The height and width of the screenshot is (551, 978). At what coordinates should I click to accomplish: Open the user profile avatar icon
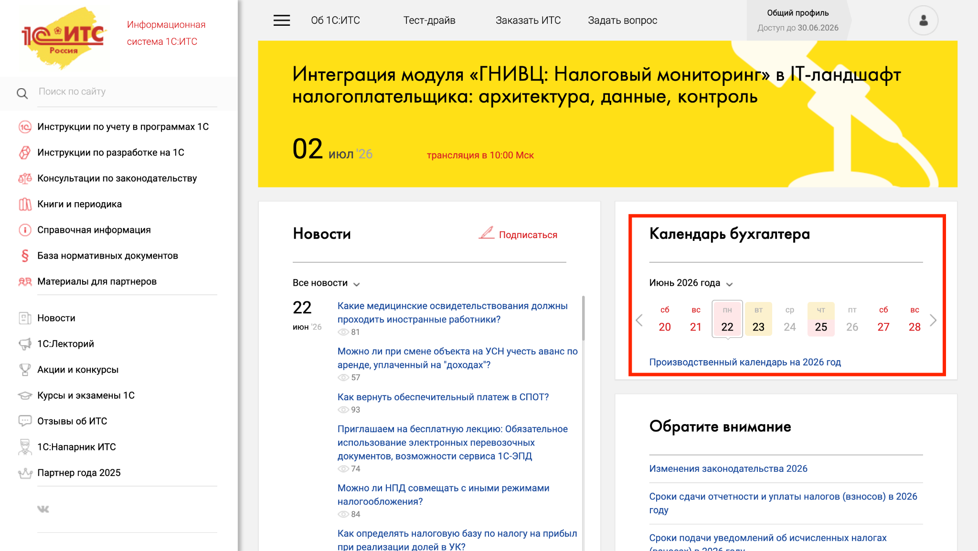[923, 21]
